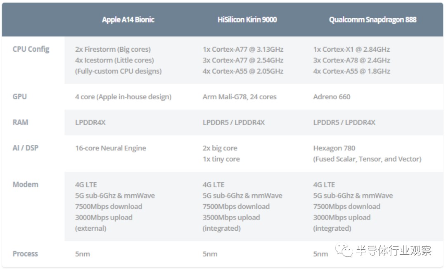Click the Apple "LPDDR4X" RAM cell
This screenshot has height=270, width=446.
pyautogui.click(x=90, y=122)
